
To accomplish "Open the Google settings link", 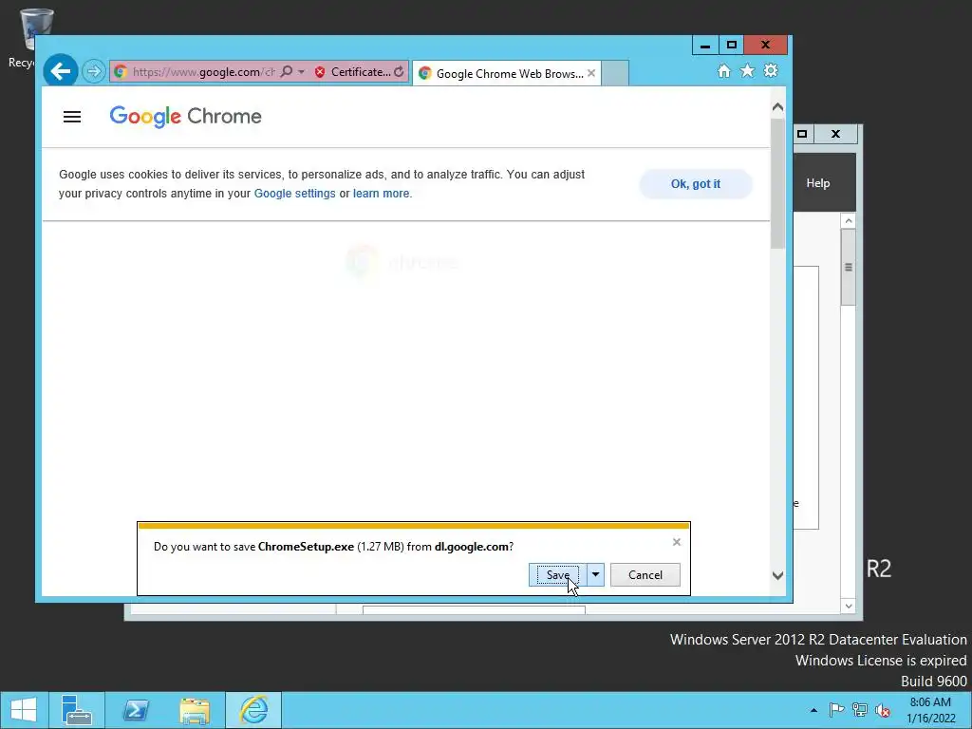I will [294, 194].
